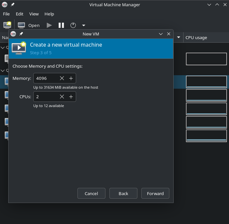The image size is (229, 224).
Task: Collapse the second connection group in VM list
Action: pos(3,71)
